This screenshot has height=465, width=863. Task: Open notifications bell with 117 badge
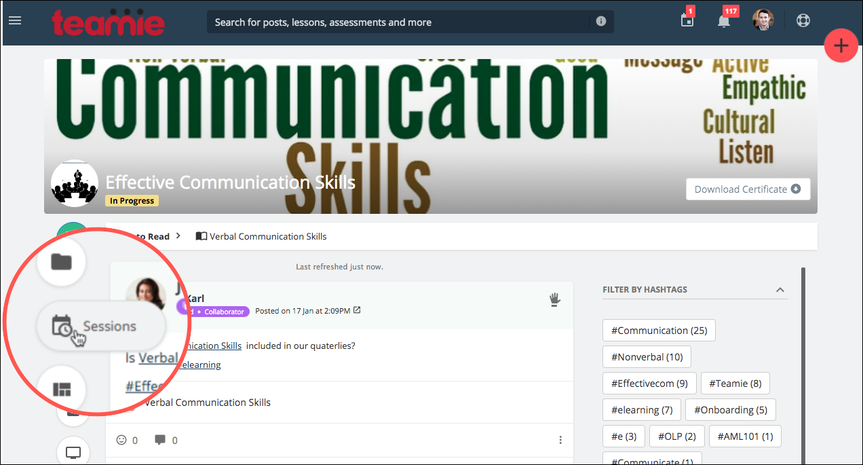[724, 20]
